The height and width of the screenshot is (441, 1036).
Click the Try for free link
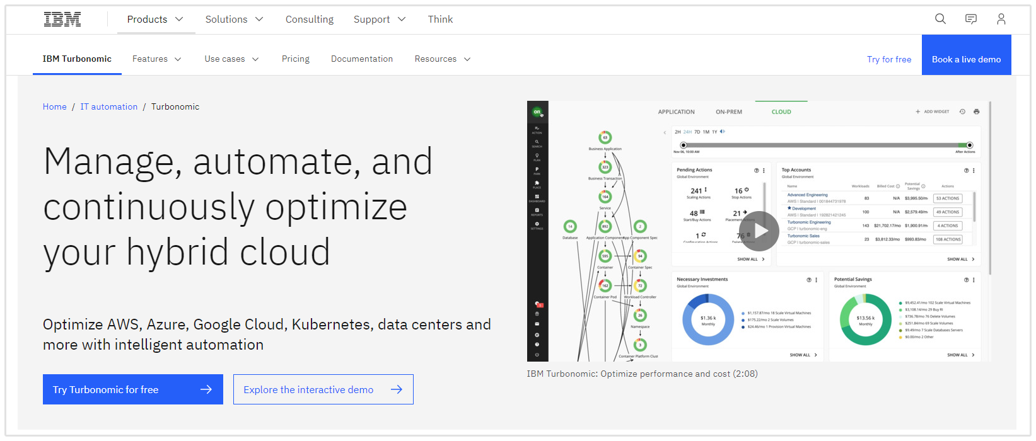(x=889, y=59)
